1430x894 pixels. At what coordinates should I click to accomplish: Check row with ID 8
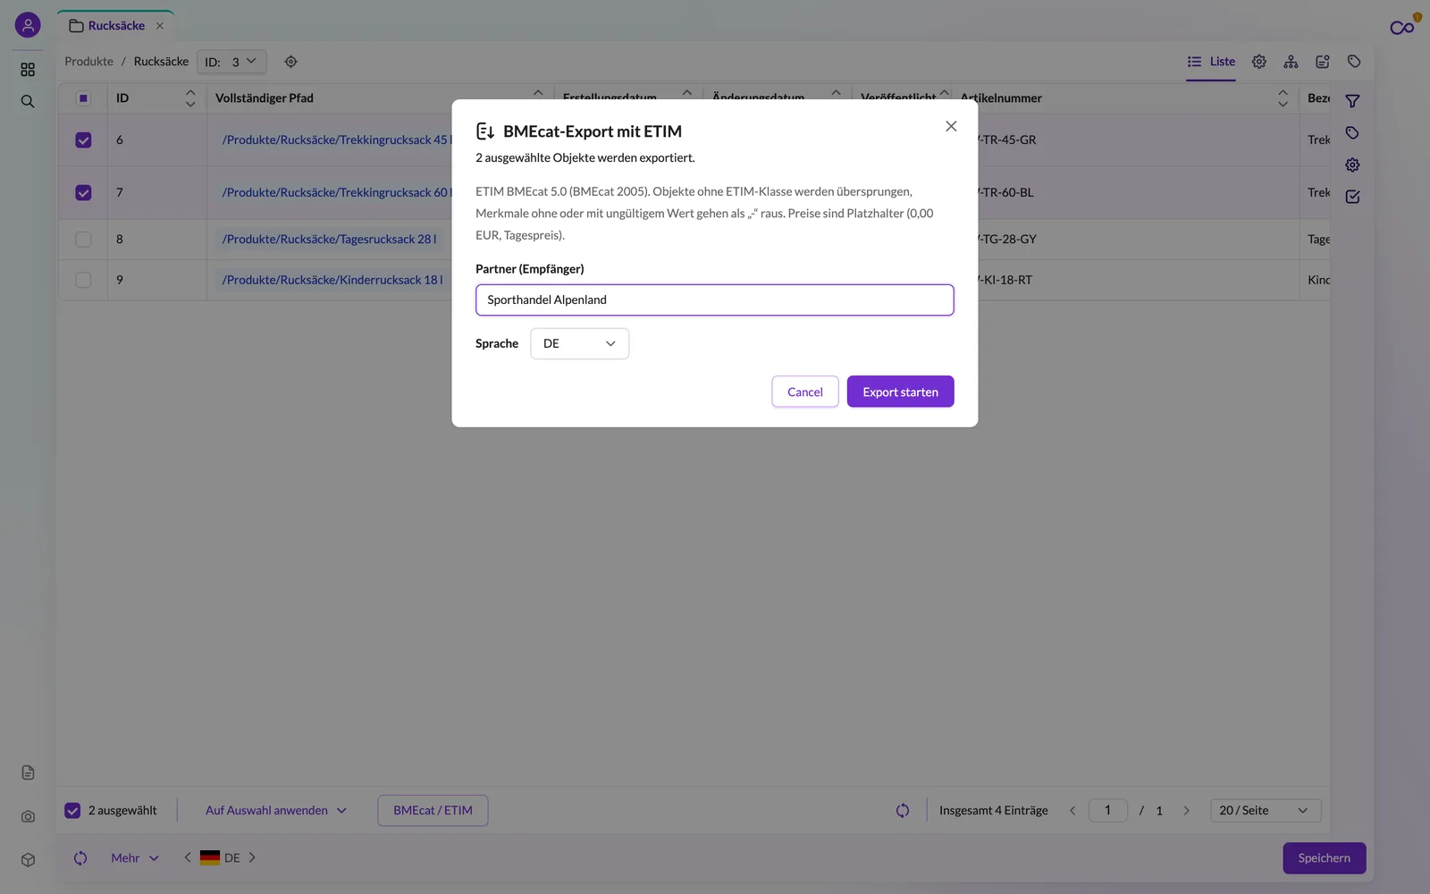click(x=83, y=240)
